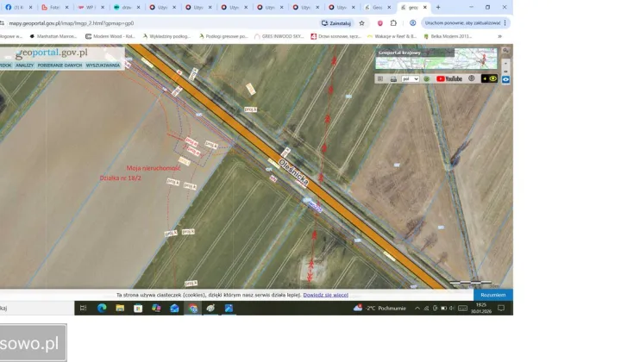Click the address bar with mapy.geoportal.gov.pl URL

159,23
